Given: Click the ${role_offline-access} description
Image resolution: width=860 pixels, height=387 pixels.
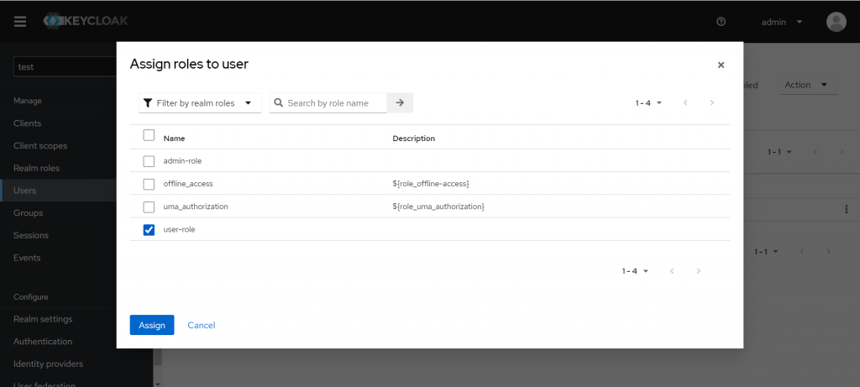Looking at the screenshot, I should point(431,184).
